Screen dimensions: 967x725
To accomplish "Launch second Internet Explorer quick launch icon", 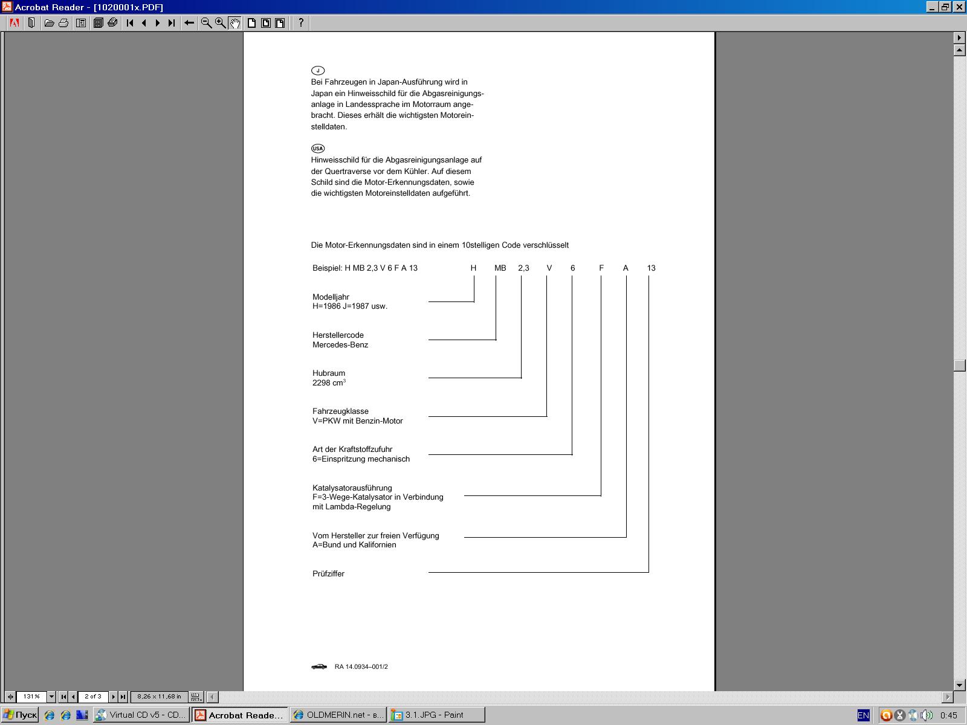I will point(65,715).
